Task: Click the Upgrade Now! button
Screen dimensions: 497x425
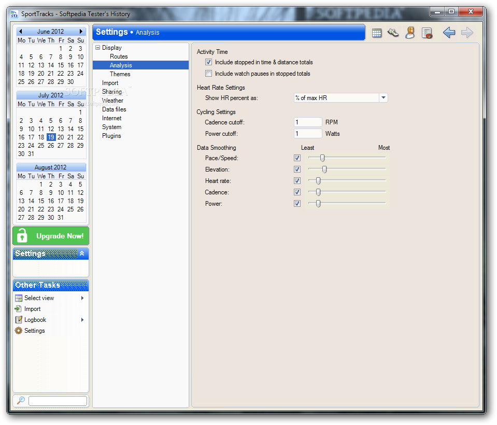Action: point(51,236)
